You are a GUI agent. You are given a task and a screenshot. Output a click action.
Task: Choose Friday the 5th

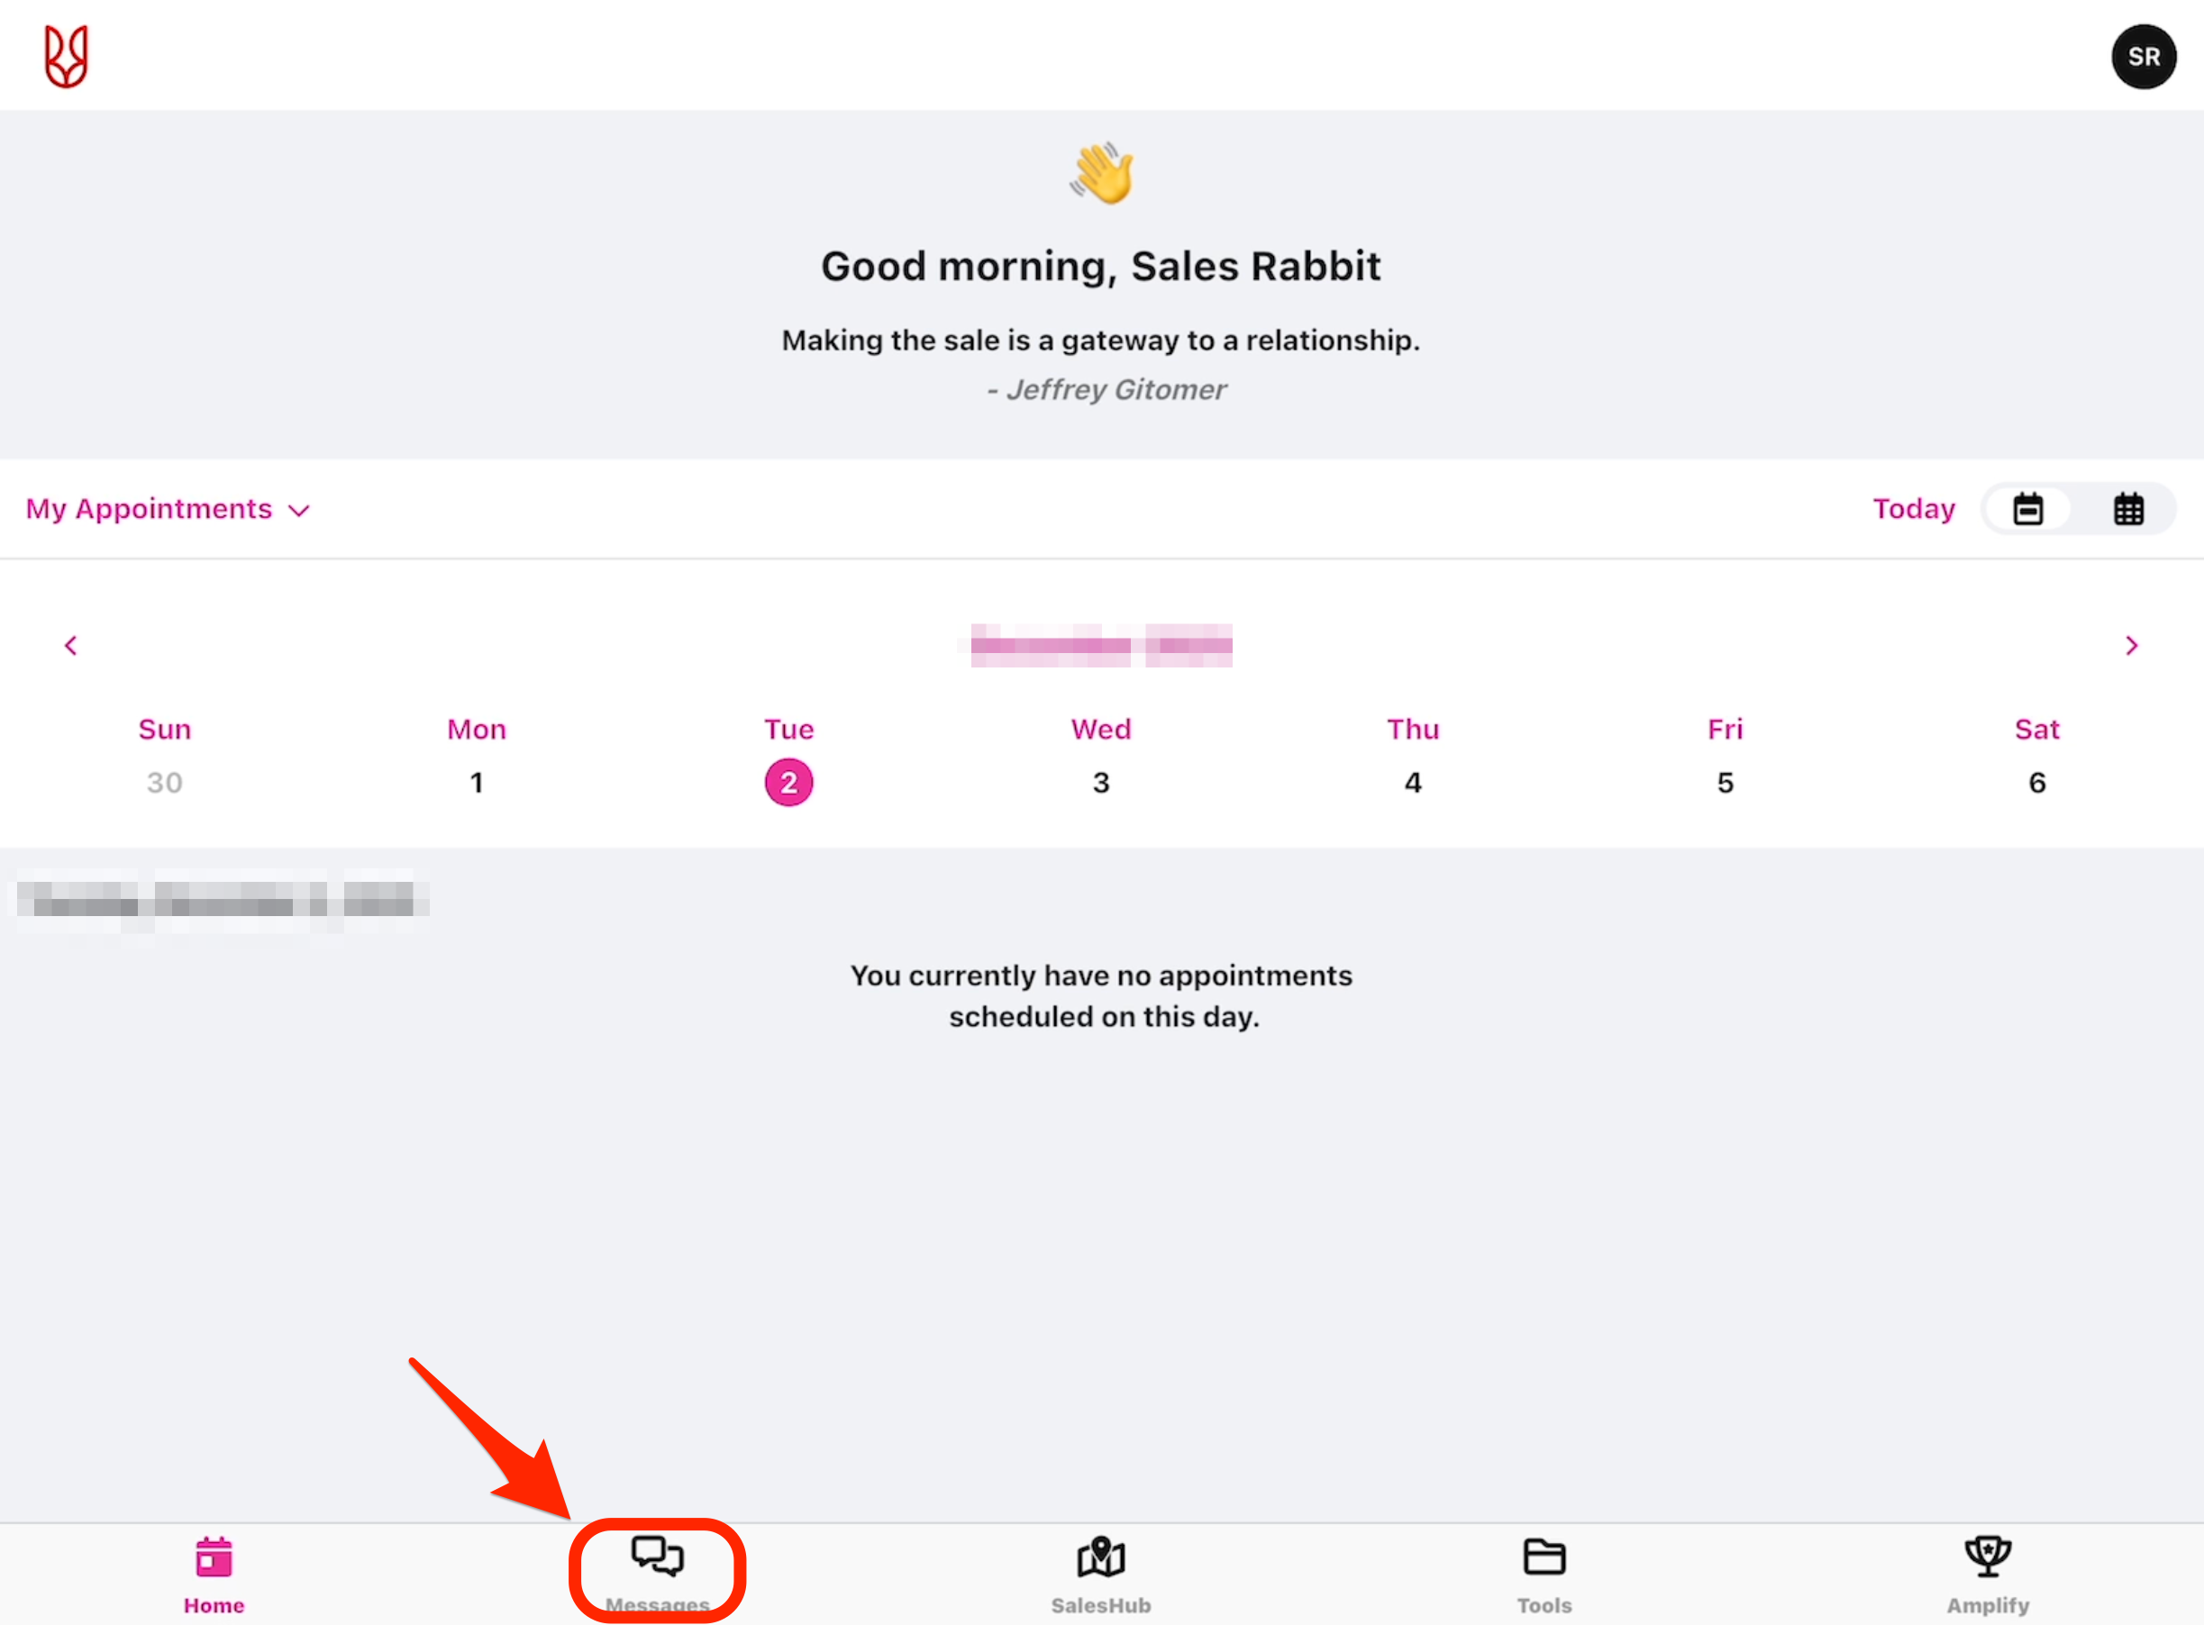pos(1725,783)
